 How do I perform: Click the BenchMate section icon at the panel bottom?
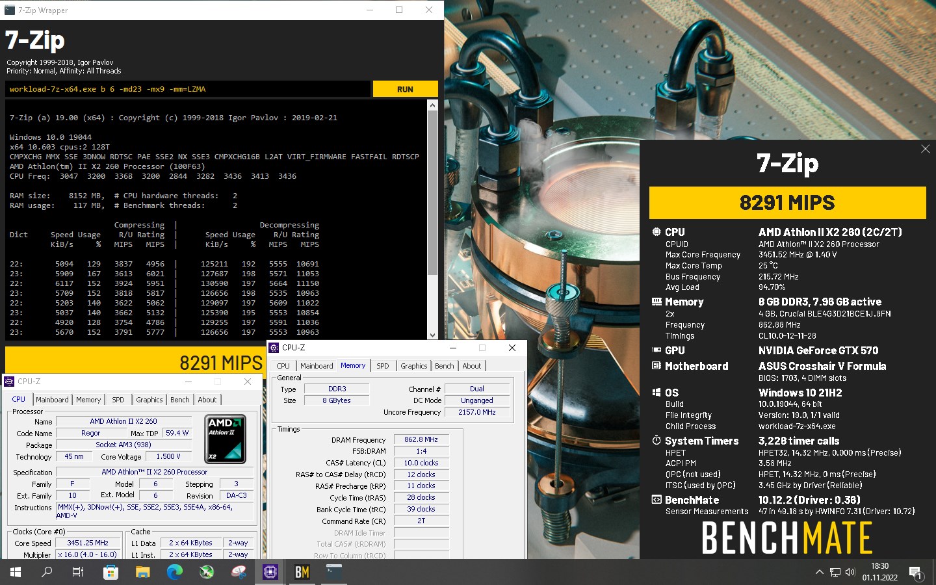(656, 500)
